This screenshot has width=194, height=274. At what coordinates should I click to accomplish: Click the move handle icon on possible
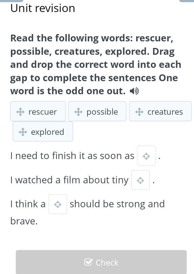(x=78, y=112)
